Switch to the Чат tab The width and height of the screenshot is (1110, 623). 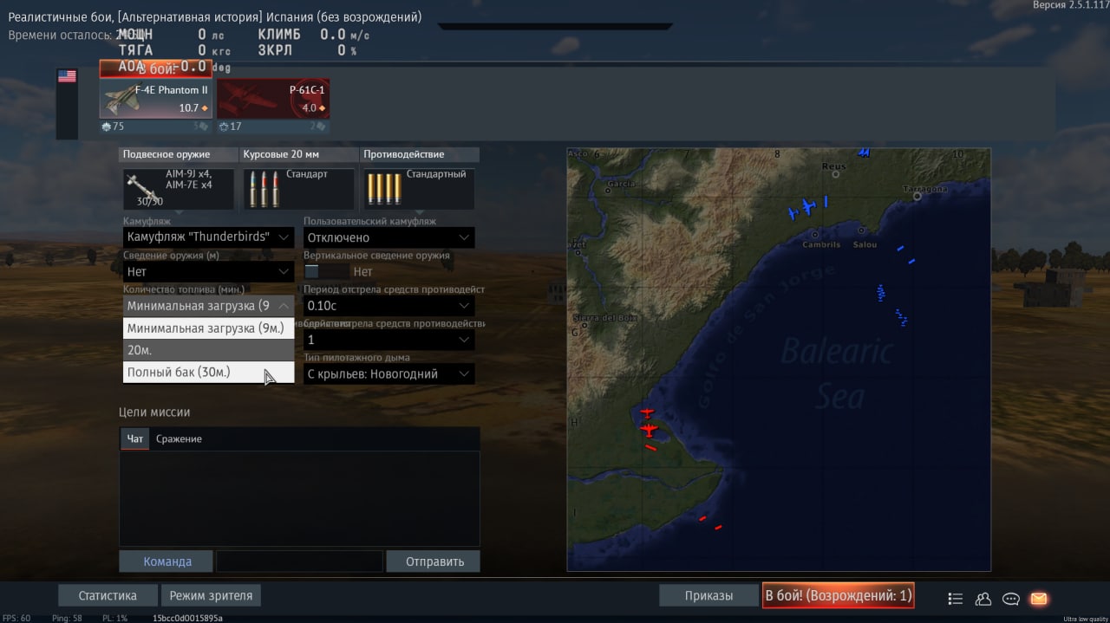tap(135, 438)
